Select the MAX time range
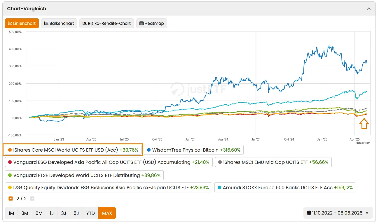Viewport: 379px width, 223px height. pos(107,213)
